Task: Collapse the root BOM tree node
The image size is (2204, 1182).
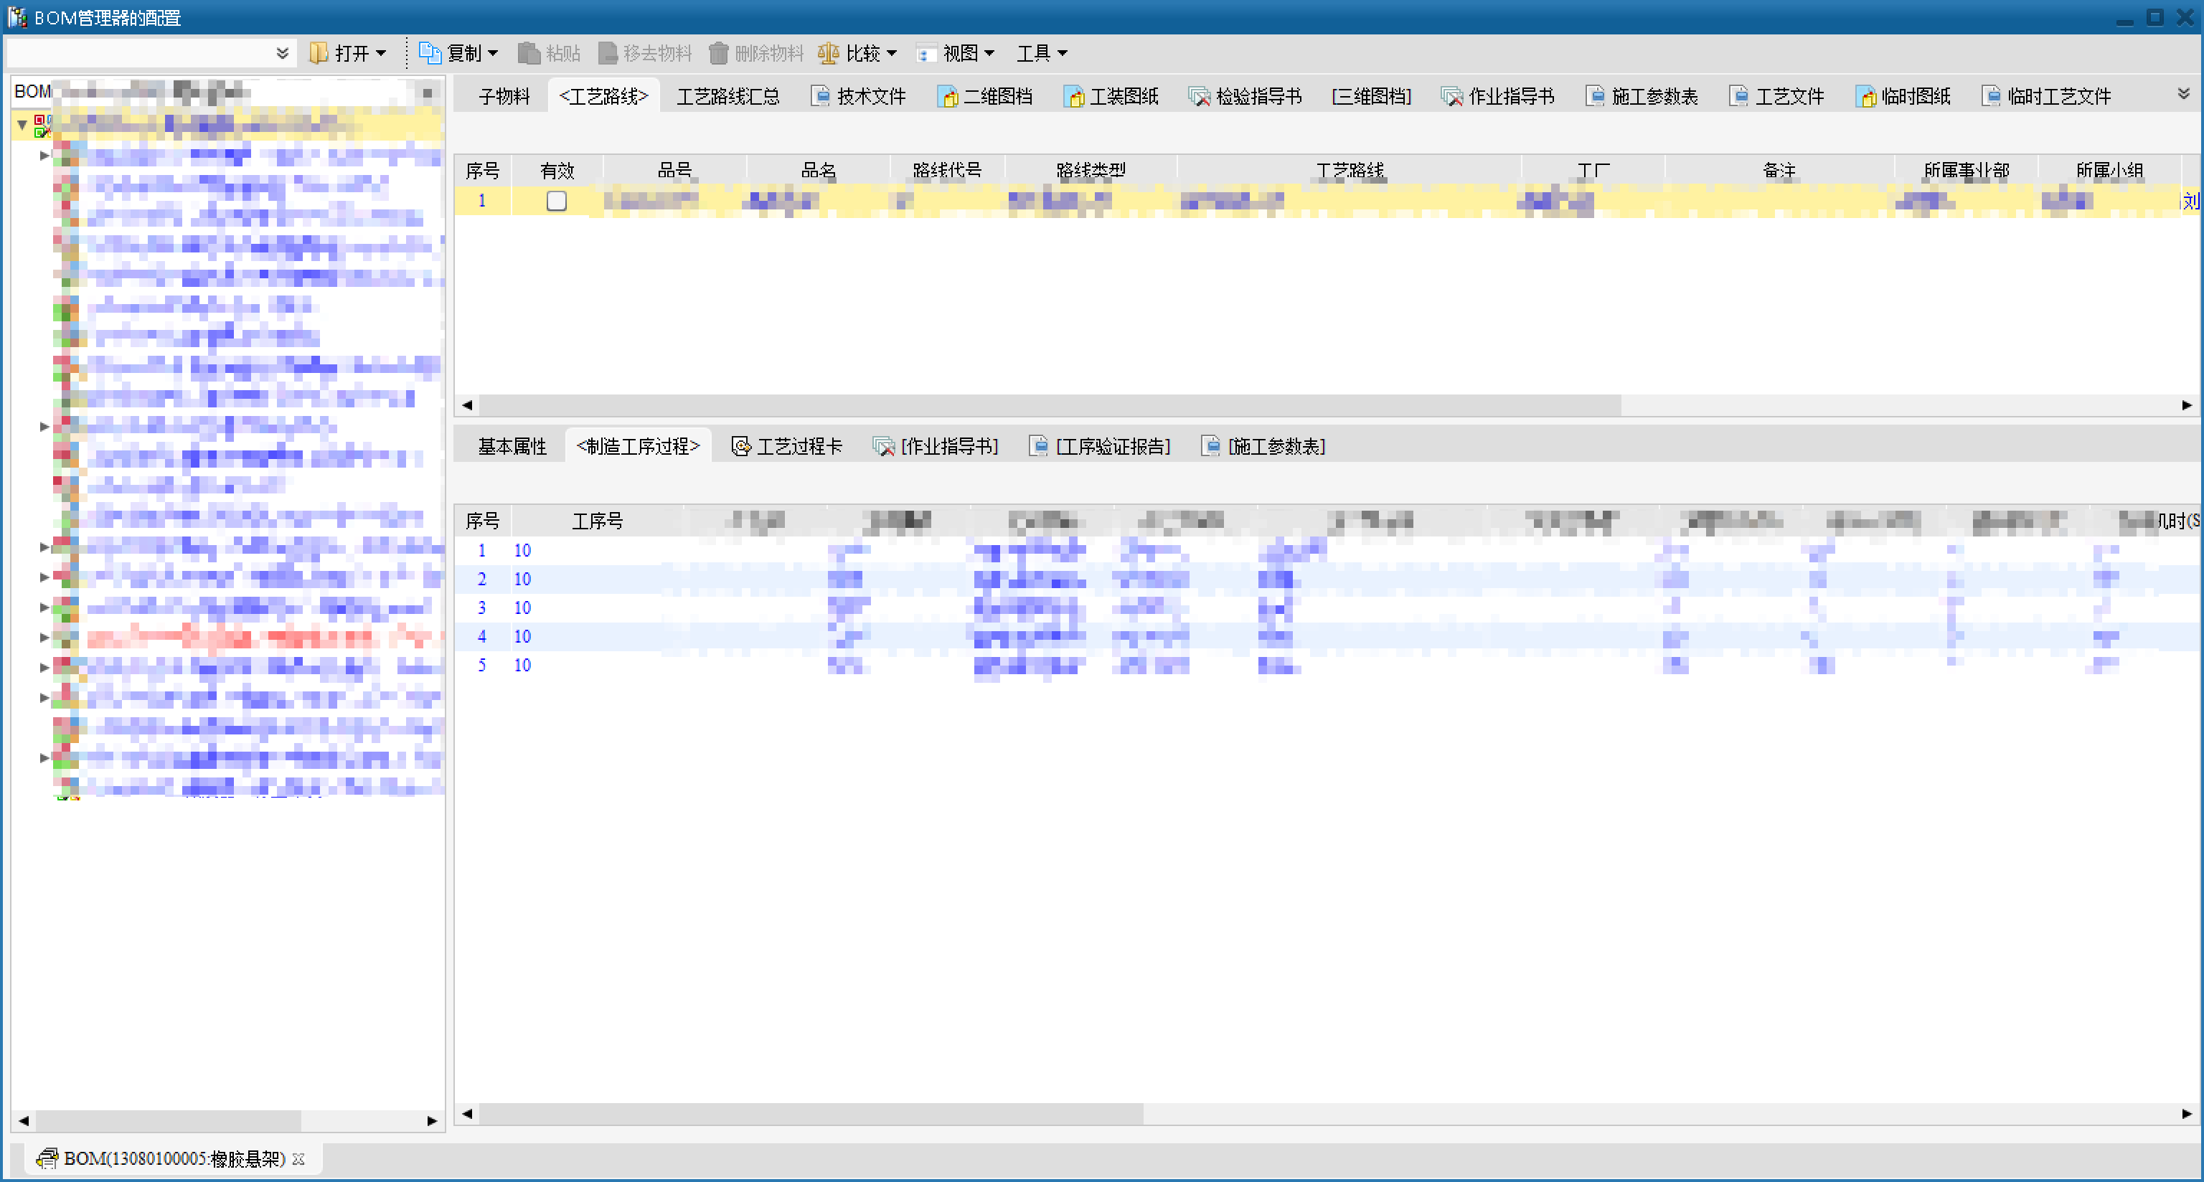Action: point(22,125)
